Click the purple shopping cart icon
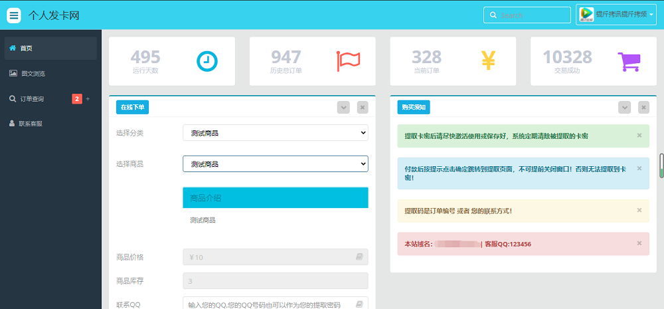 click(x=629, y=61)
